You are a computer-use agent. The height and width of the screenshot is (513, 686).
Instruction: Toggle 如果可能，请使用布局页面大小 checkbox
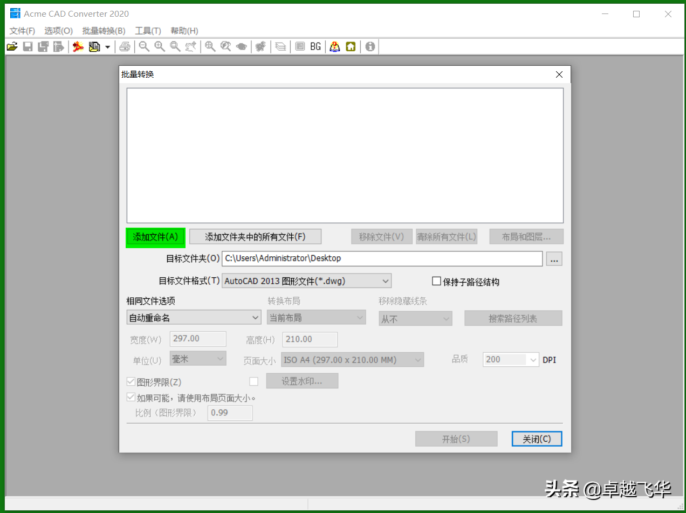click(x=131, y=397)
